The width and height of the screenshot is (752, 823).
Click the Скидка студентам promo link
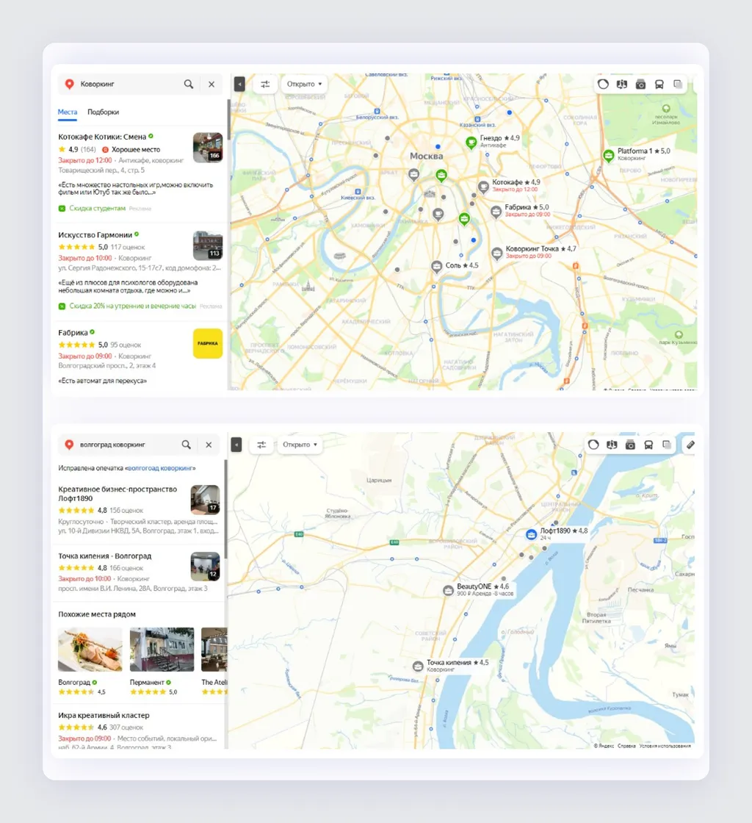[98, 209]
